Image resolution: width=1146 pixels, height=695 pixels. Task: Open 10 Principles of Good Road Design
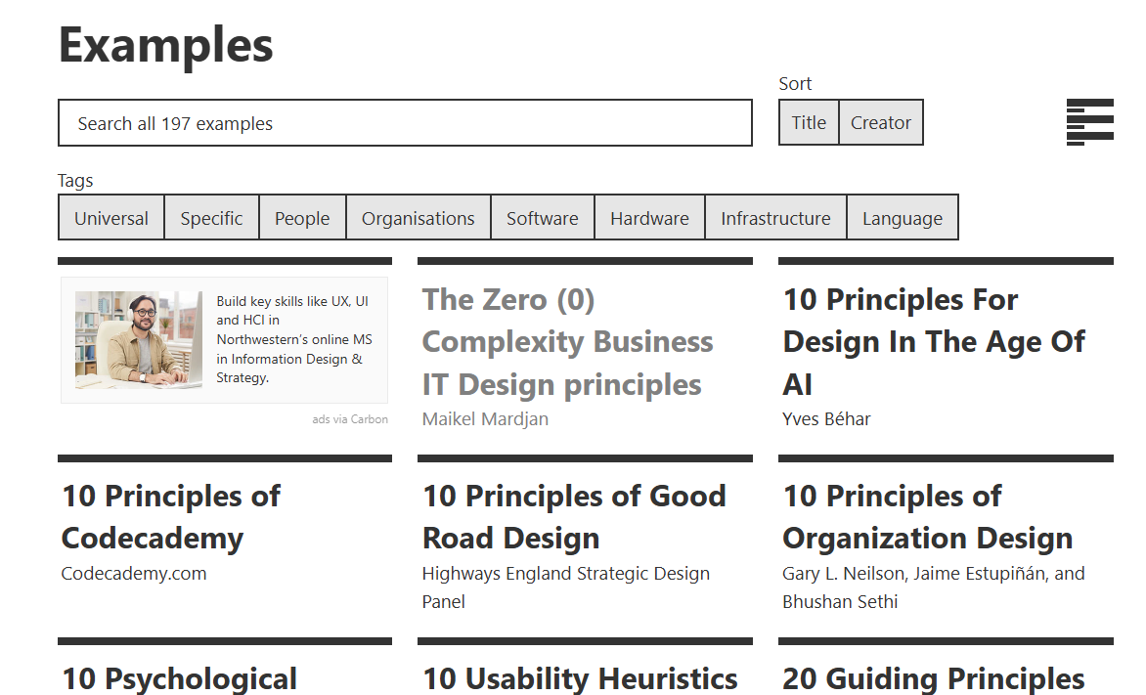[x=574, y=517]
